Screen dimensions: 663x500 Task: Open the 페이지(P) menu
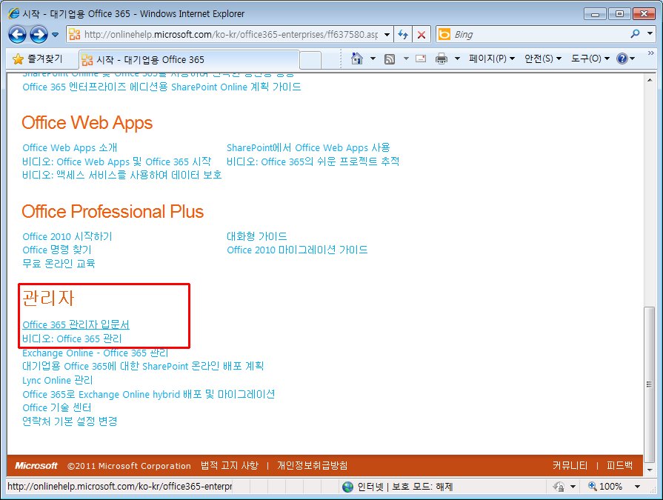point(491,59)
